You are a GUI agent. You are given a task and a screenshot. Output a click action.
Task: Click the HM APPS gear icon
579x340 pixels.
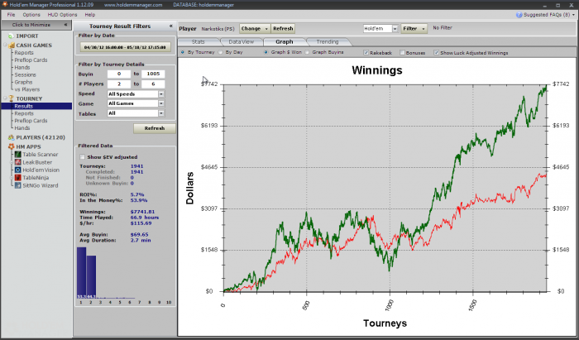point(11,146)
